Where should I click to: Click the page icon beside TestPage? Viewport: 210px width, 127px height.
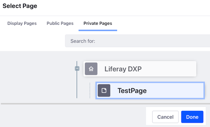pyautogui.click(x=104, y=90)
